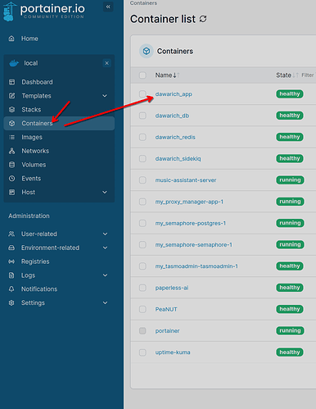Click the Volumes database icon
The height and width of the screenshot is (409, 316).
[x=11, y=165]
